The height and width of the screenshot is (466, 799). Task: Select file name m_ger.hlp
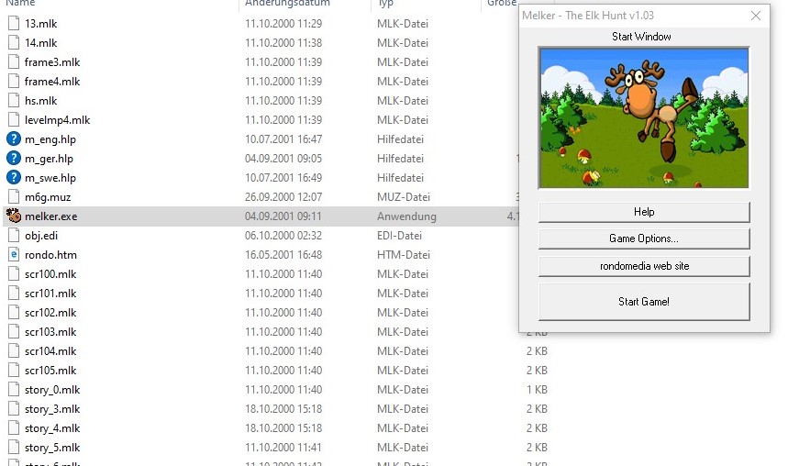49,159
